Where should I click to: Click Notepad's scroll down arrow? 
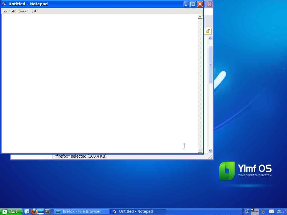[x=200, y=150]
